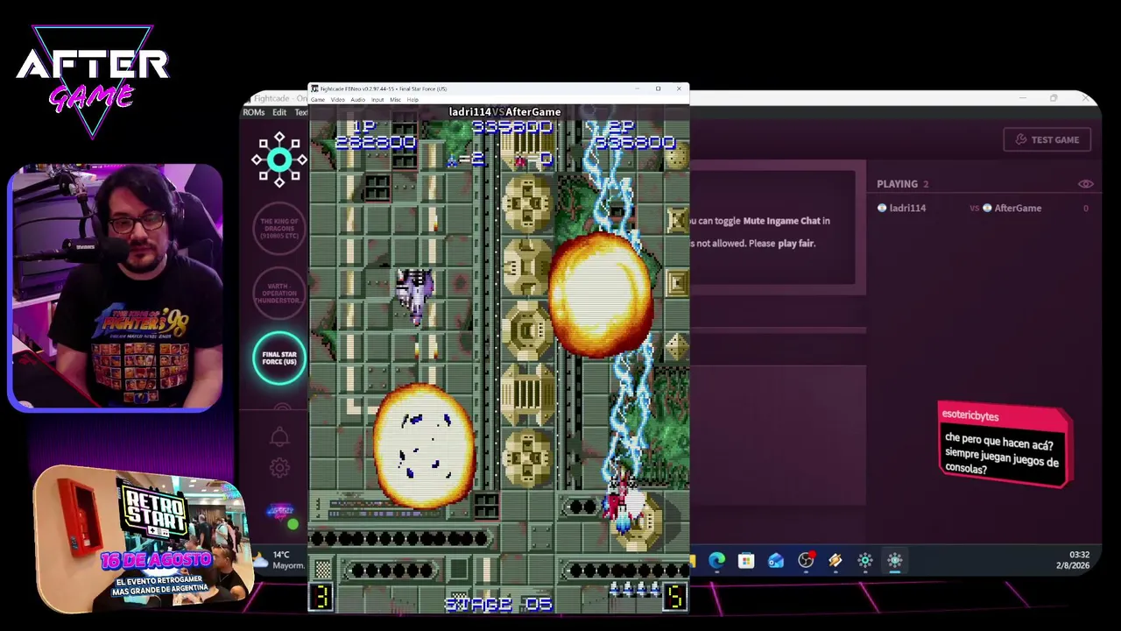Open the Varth Operation Thunderstorm channel

(x=279, y=293)
